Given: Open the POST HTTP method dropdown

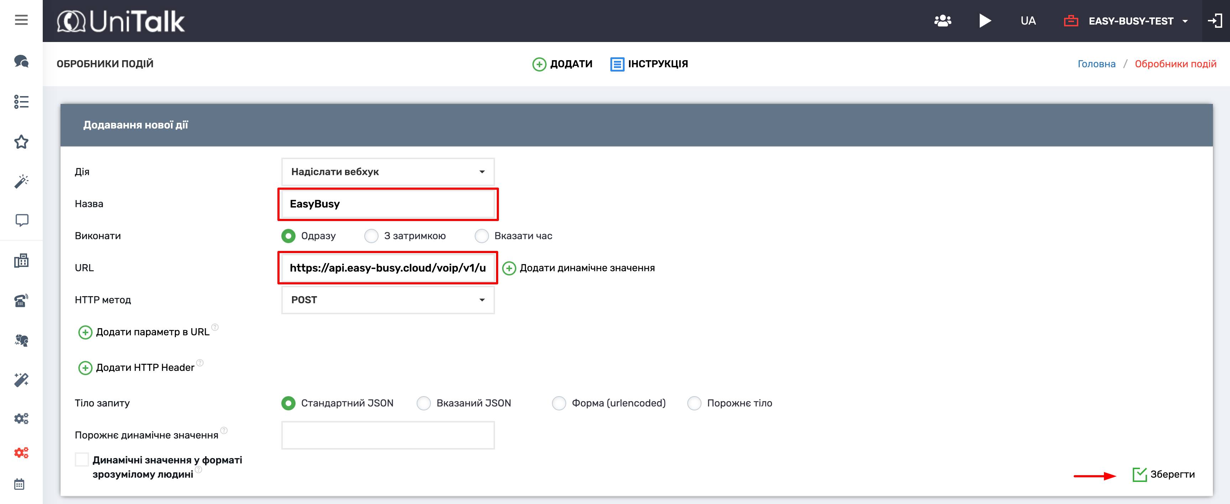Looking at the screenshot, I should (388, 300).
